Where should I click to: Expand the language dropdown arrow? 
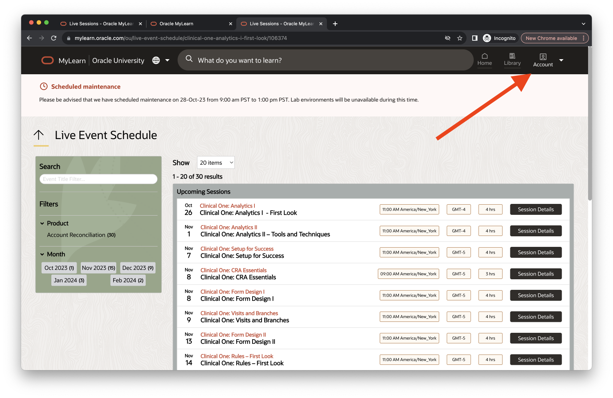167,60
